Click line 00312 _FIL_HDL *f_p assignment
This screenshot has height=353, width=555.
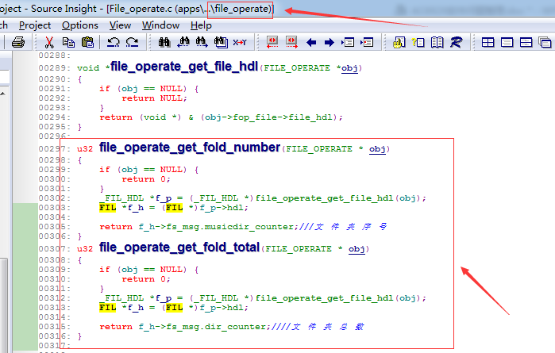(263, 298)
